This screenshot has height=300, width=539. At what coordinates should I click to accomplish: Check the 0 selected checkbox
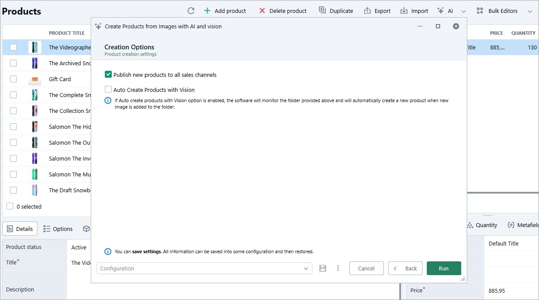(9, 206)
